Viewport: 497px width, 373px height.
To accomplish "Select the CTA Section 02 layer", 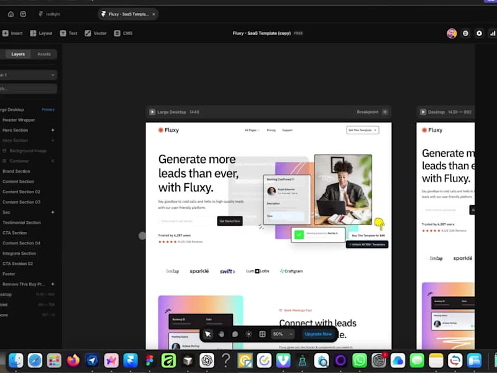I will pyautogui.click(x=18, y=264).
